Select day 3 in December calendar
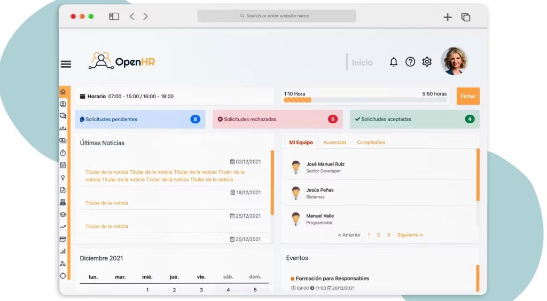This screenshot has width=547, height=301. click(x=201, y=290)
